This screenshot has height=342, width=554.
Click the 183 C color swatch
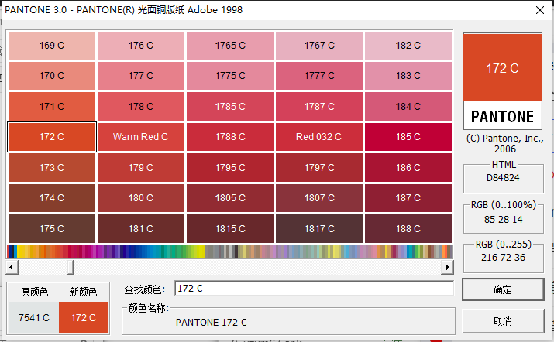[408, 76]
